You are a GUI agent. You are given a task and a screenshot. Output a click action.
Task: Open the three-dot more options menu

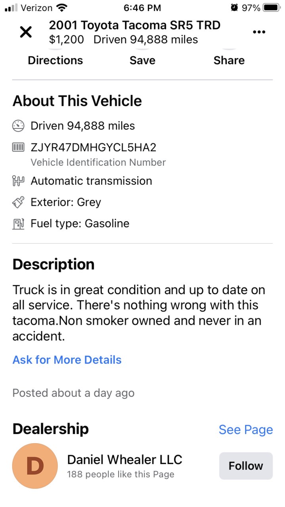point(259,32)
